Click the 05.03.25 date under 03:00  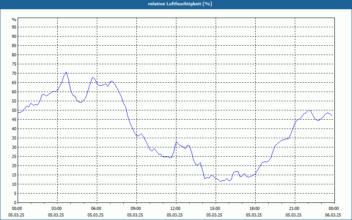56,215
